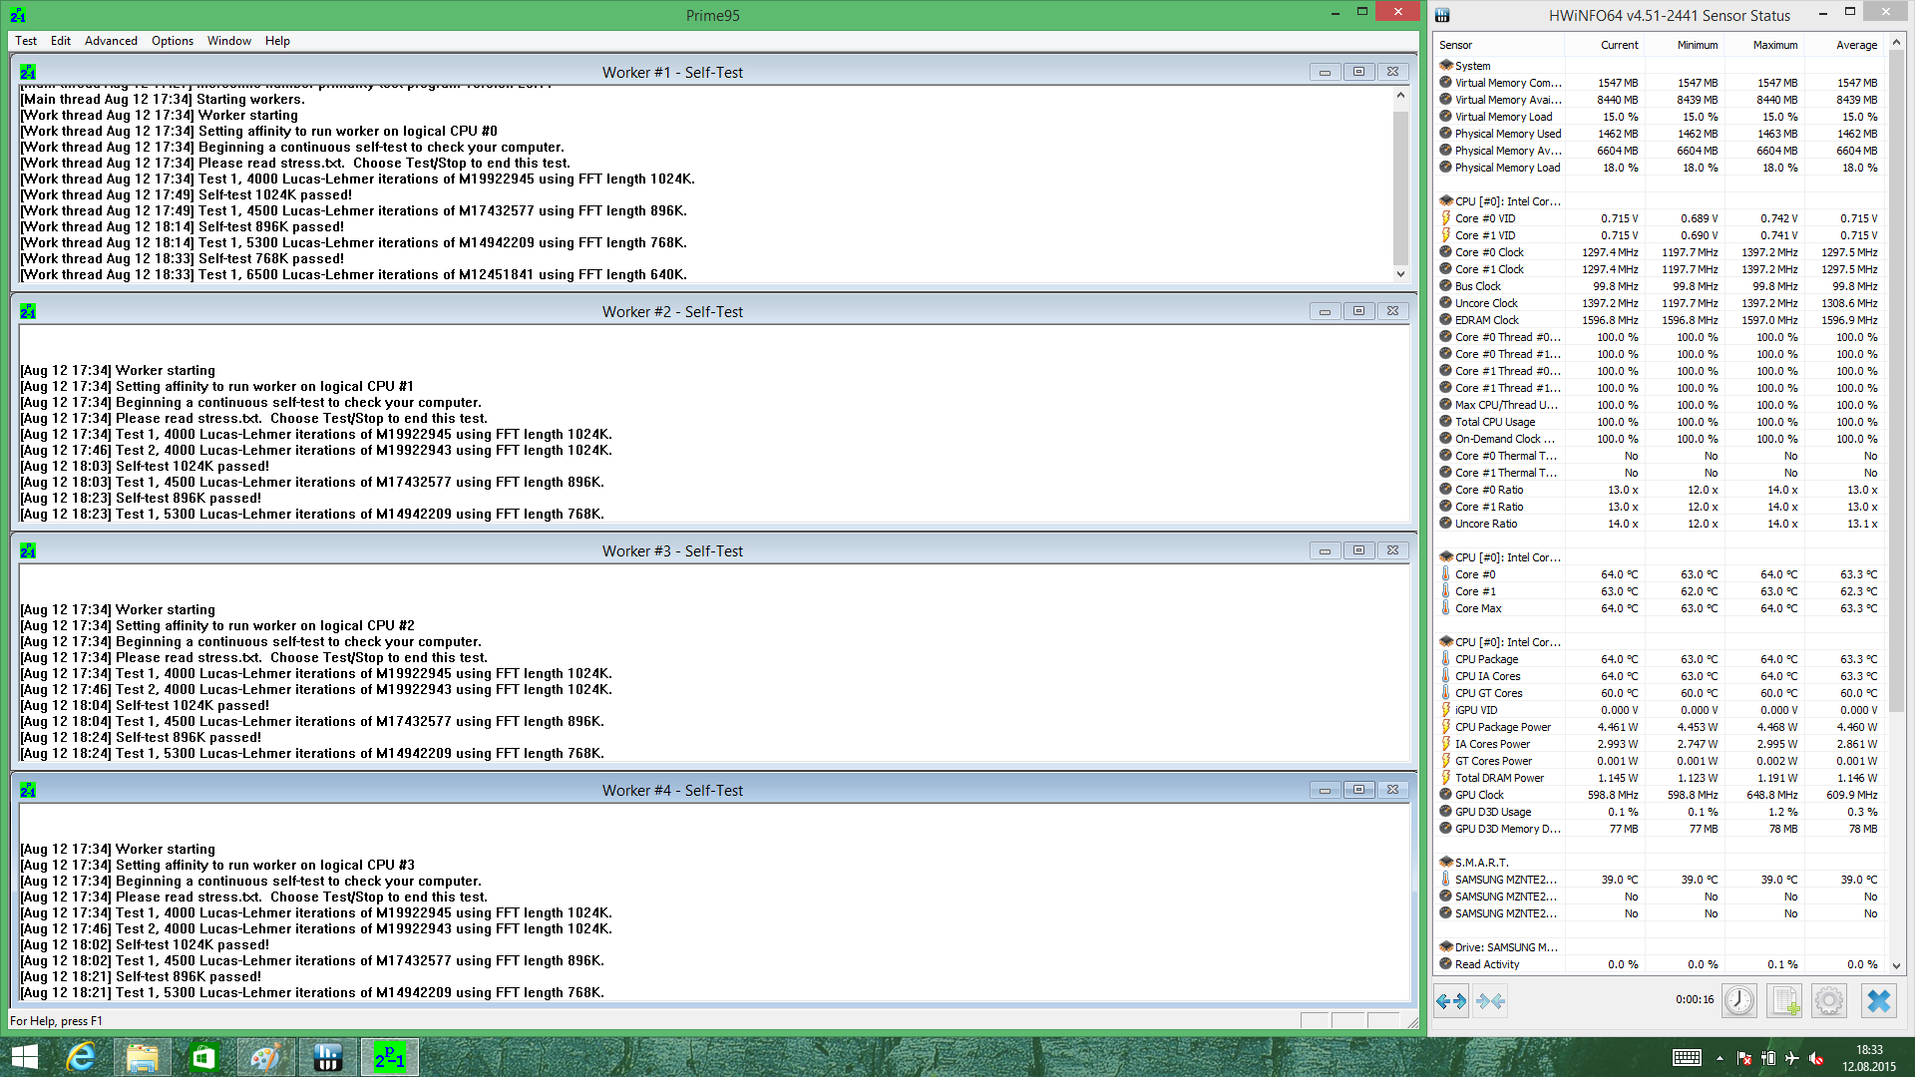This screenshot has height=1077, width=1915.
Task: Click the Prime95 icon in the title bar
Action: click(x=18, y=15)
